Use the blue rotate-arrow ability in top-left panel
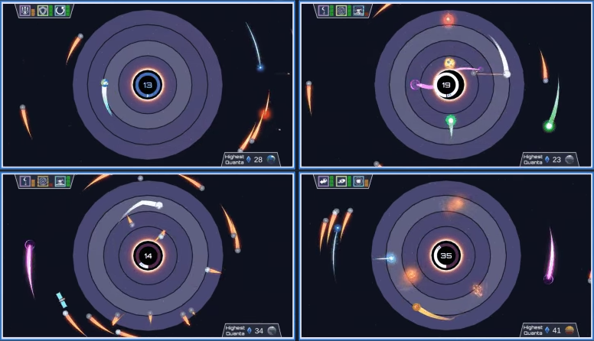The image size is (594, 341). (60, 11)
